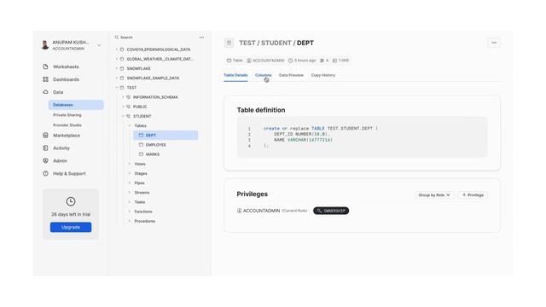
Task: Expand the Stages folder
Action: click(129, 173)
